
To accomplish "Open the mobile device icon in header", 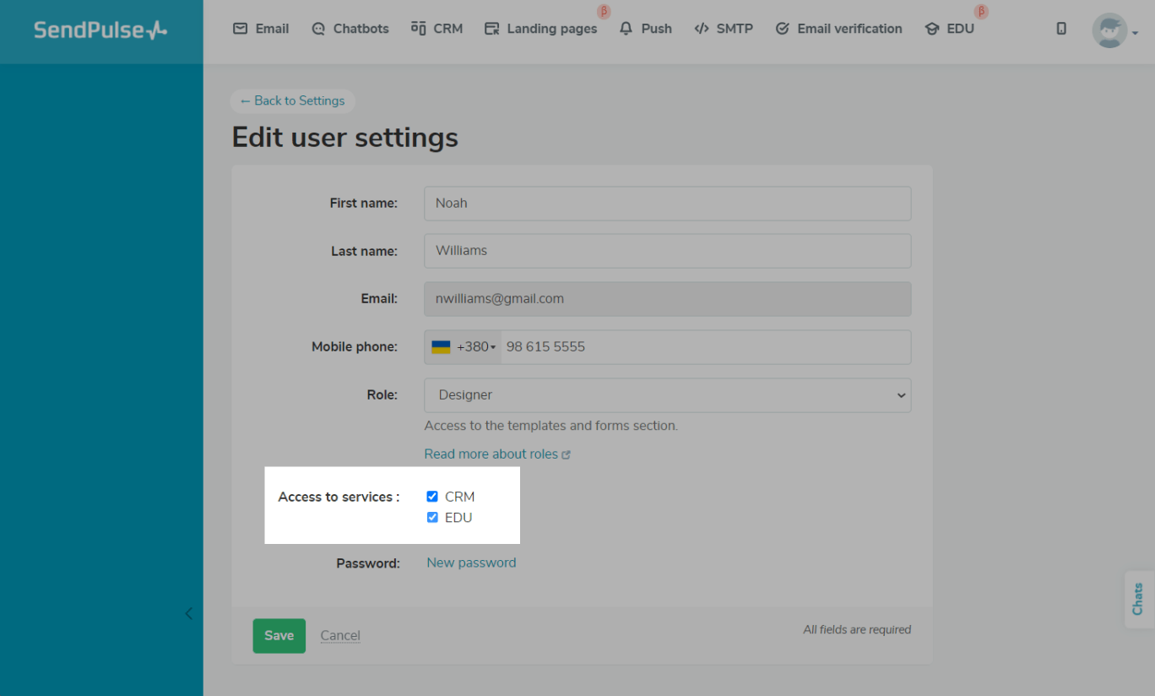I will 1061,29.
